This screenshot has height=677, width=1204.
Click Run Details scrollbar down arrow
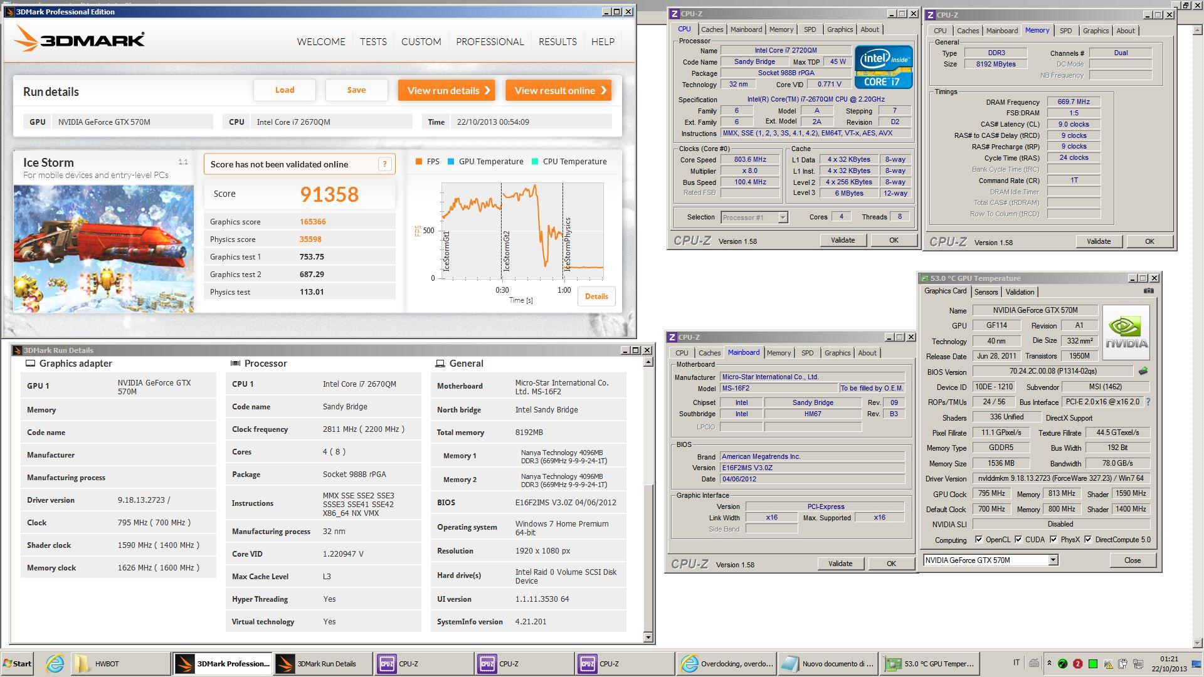(648, 638)
